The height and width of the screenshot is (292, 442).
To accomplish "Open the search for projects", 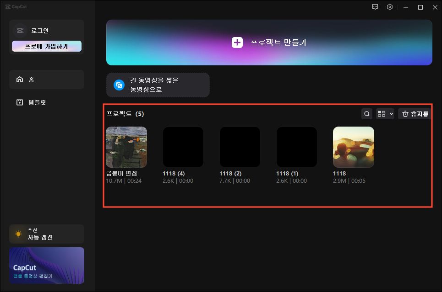I will (x=366, y=113).
